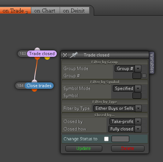163x162 pixels.
Task: Click the Group Mode dropdown arrow
Action: pyautogui.click(x=138, y=69)
